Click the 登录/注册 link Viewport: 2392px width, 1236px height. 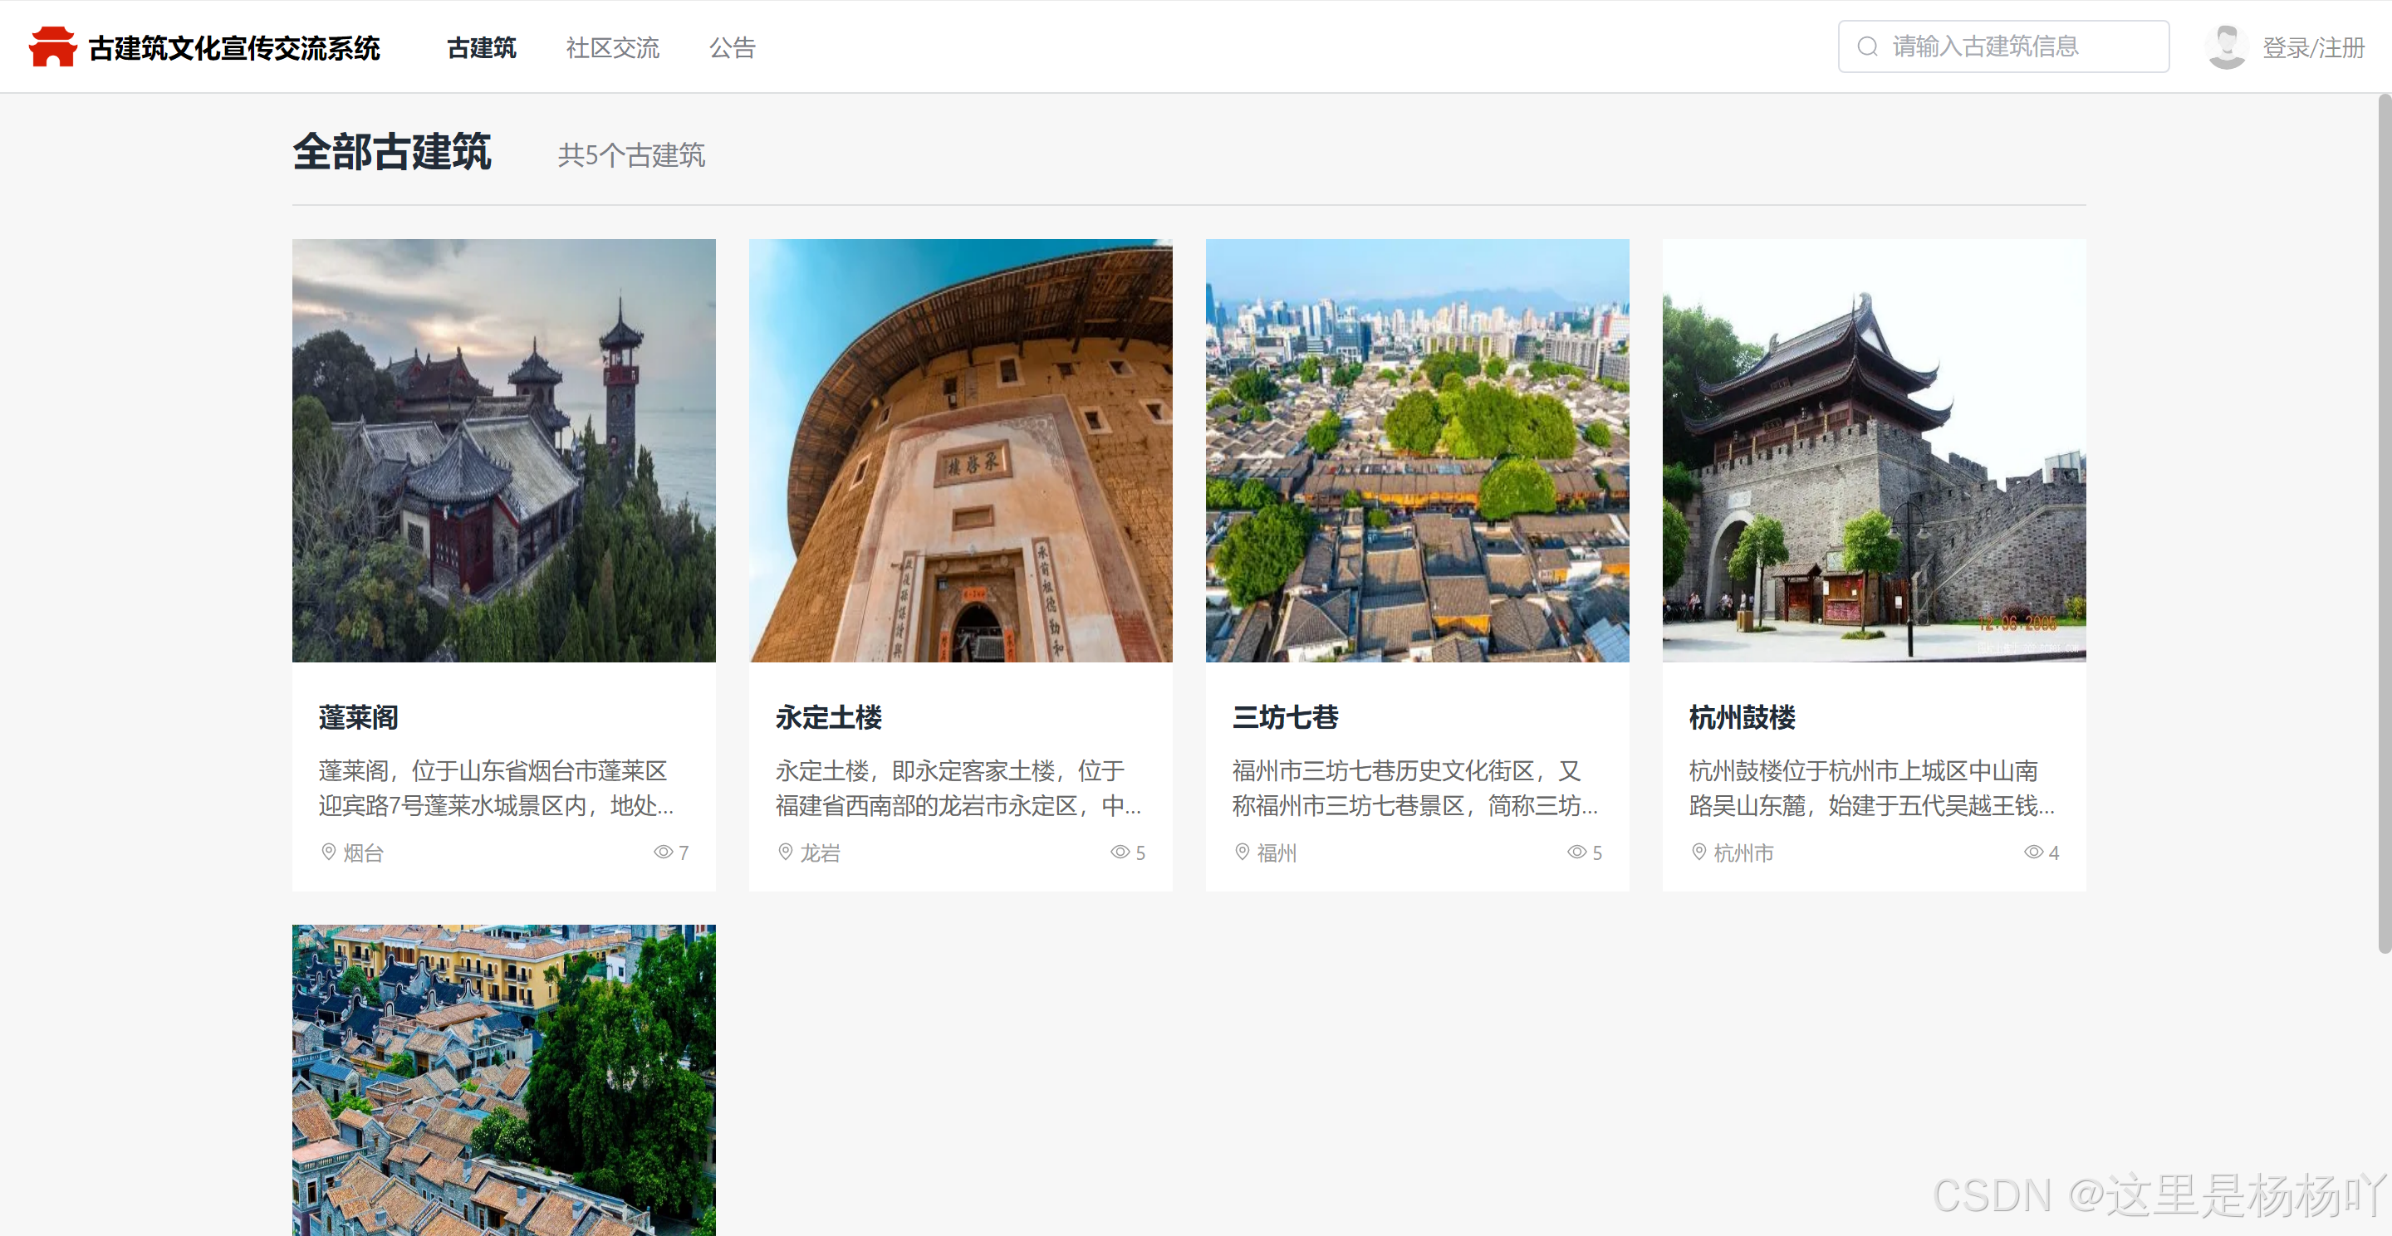(2312, 47)
